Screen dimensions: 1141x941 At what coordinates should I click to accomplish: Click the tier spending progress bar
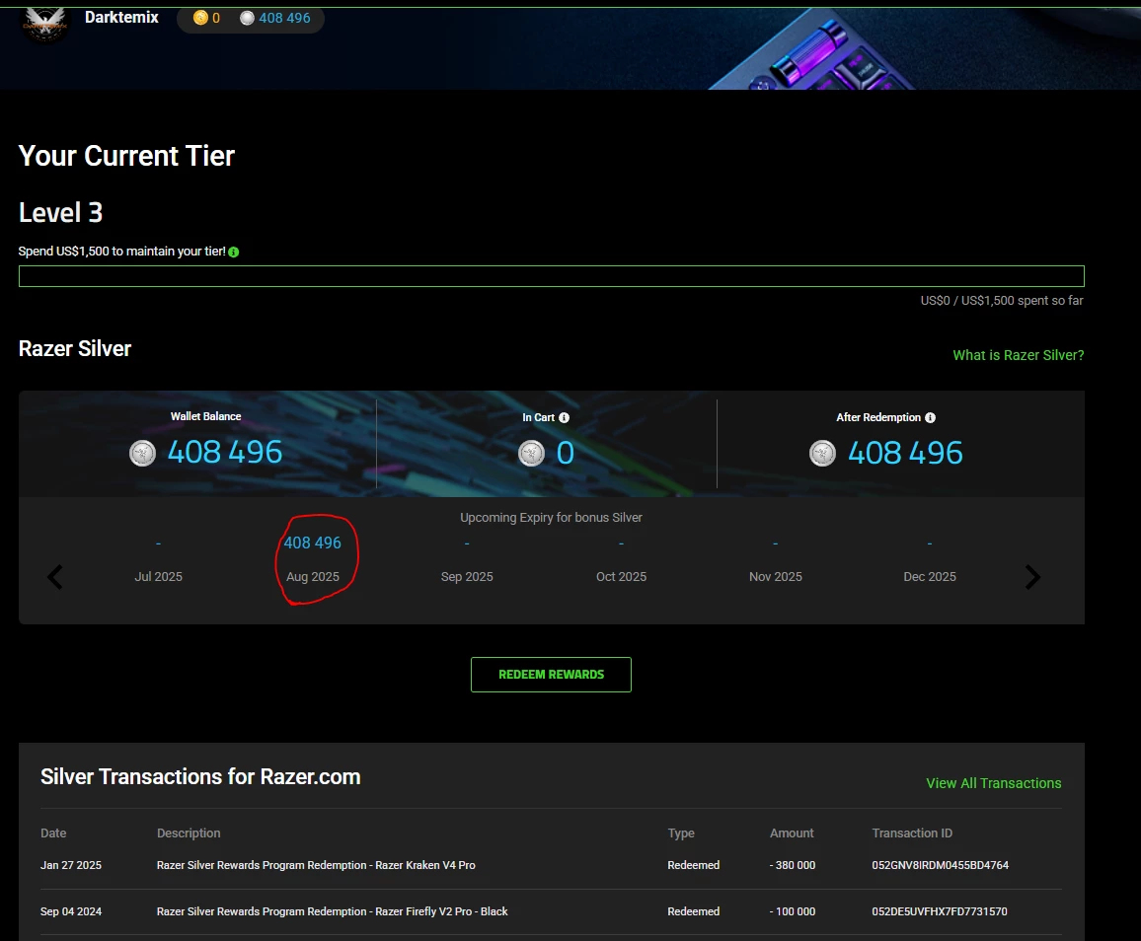[x=552, y=276]
